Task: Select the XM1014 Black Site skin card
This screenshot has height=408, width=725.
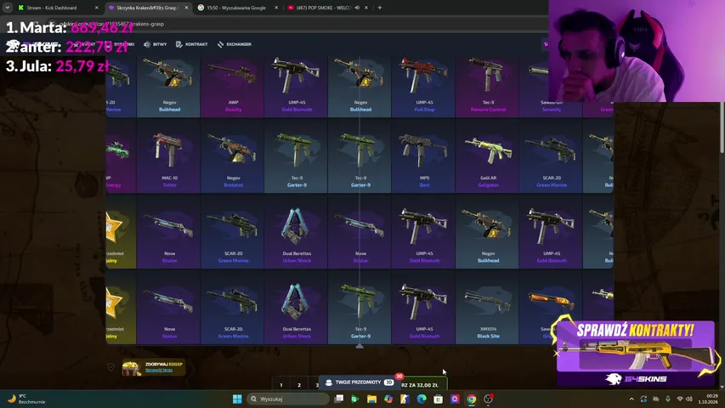Action: click(x=487, y=308)
